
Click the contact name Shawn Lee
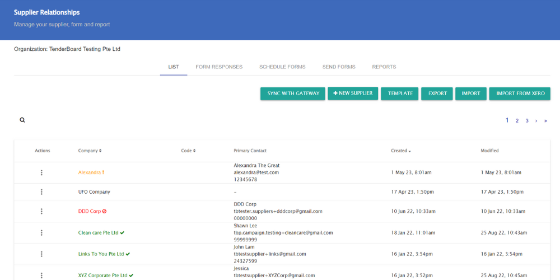point(245,226)
